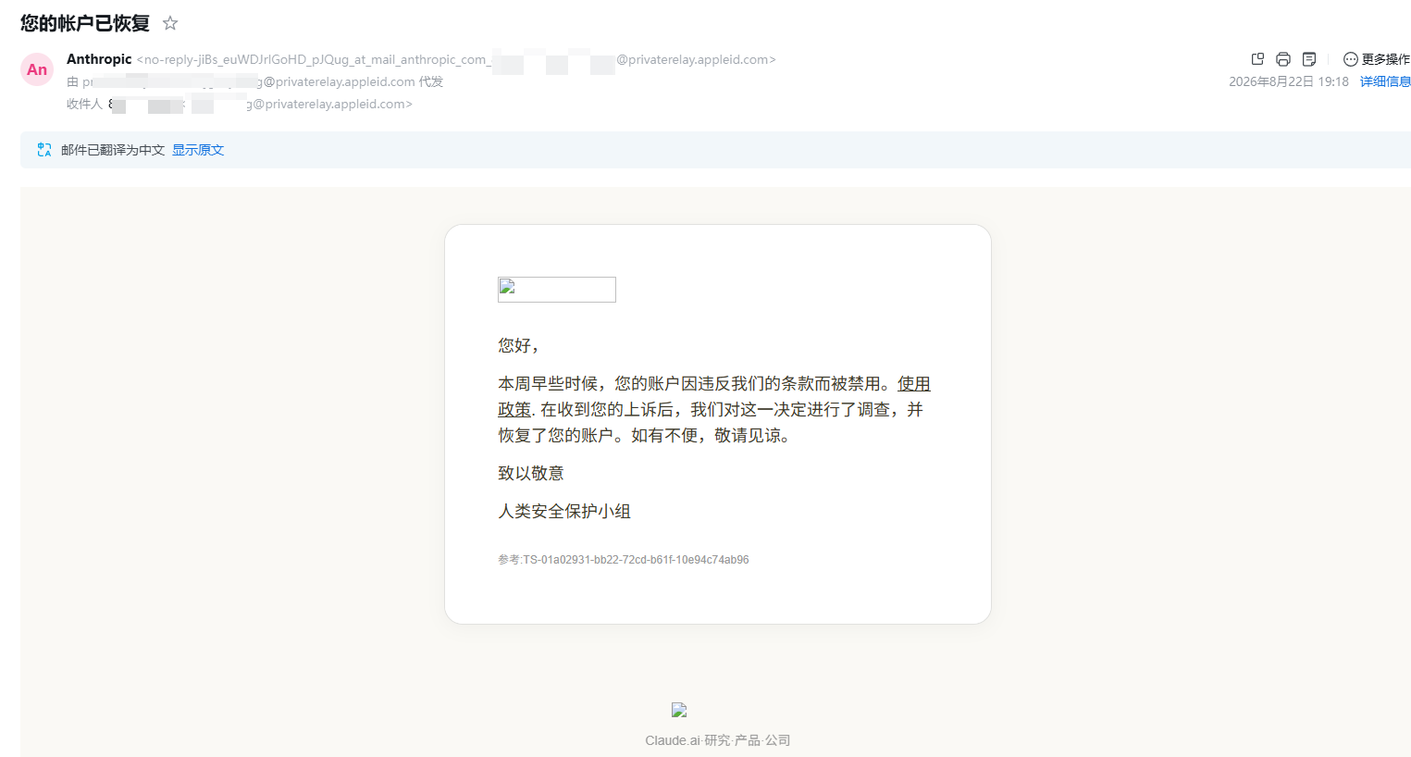Click the 致以敬意 closing line
Screen dimensions: 1411x757
tap(531, 473)
